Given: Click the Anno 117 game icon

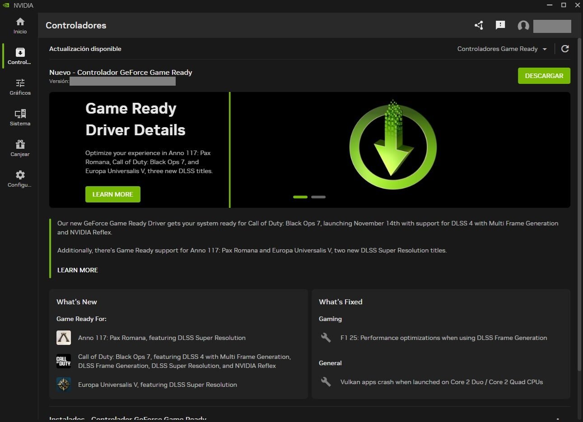Looking at the screenshot, I should tap(64, 338).
